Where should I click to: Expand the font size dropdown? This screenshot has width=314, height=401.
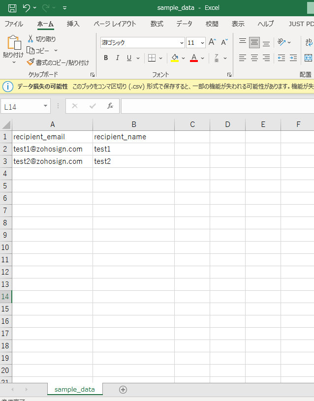[203, 43]
